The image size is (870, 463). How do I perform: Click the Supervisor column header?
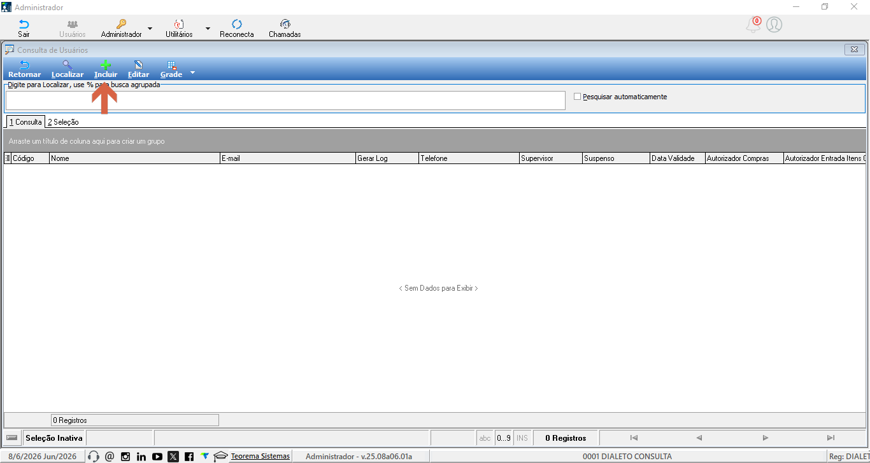[551, 158]
